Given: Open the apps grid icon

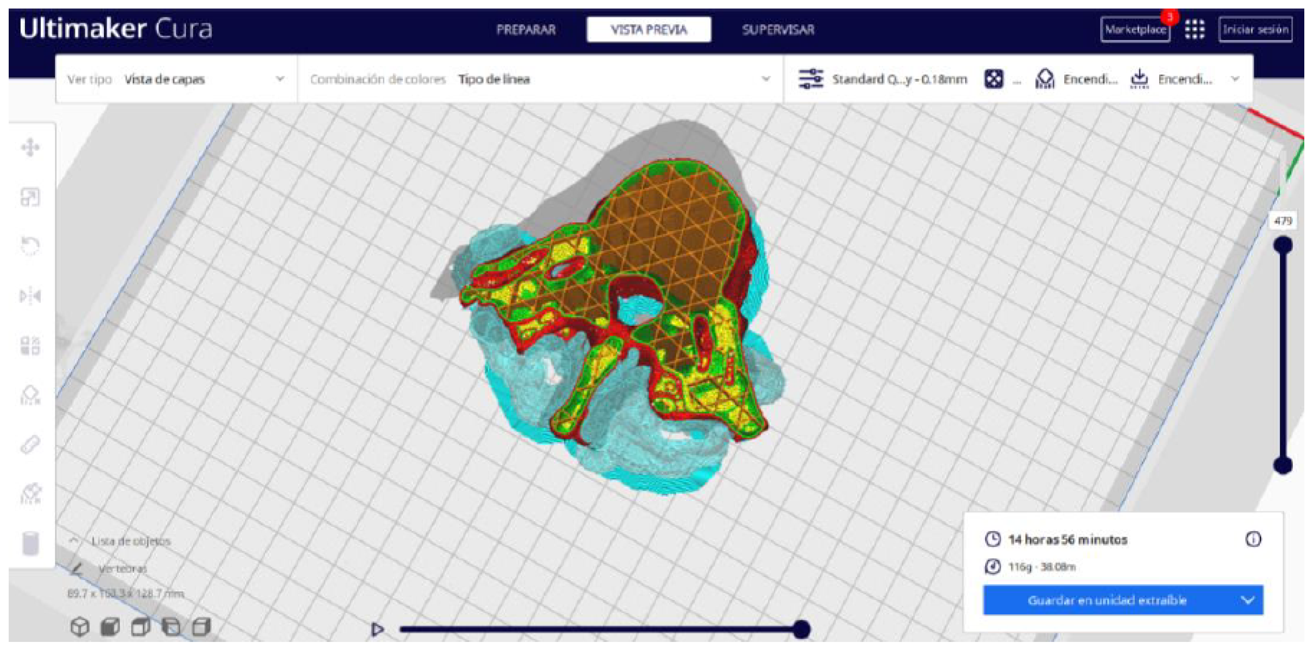Looking at the screenshot, I should [1194, 30].
